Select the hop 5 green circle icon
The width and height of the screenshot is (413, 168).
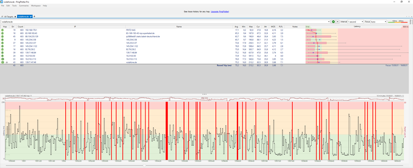tap(2, 43)
